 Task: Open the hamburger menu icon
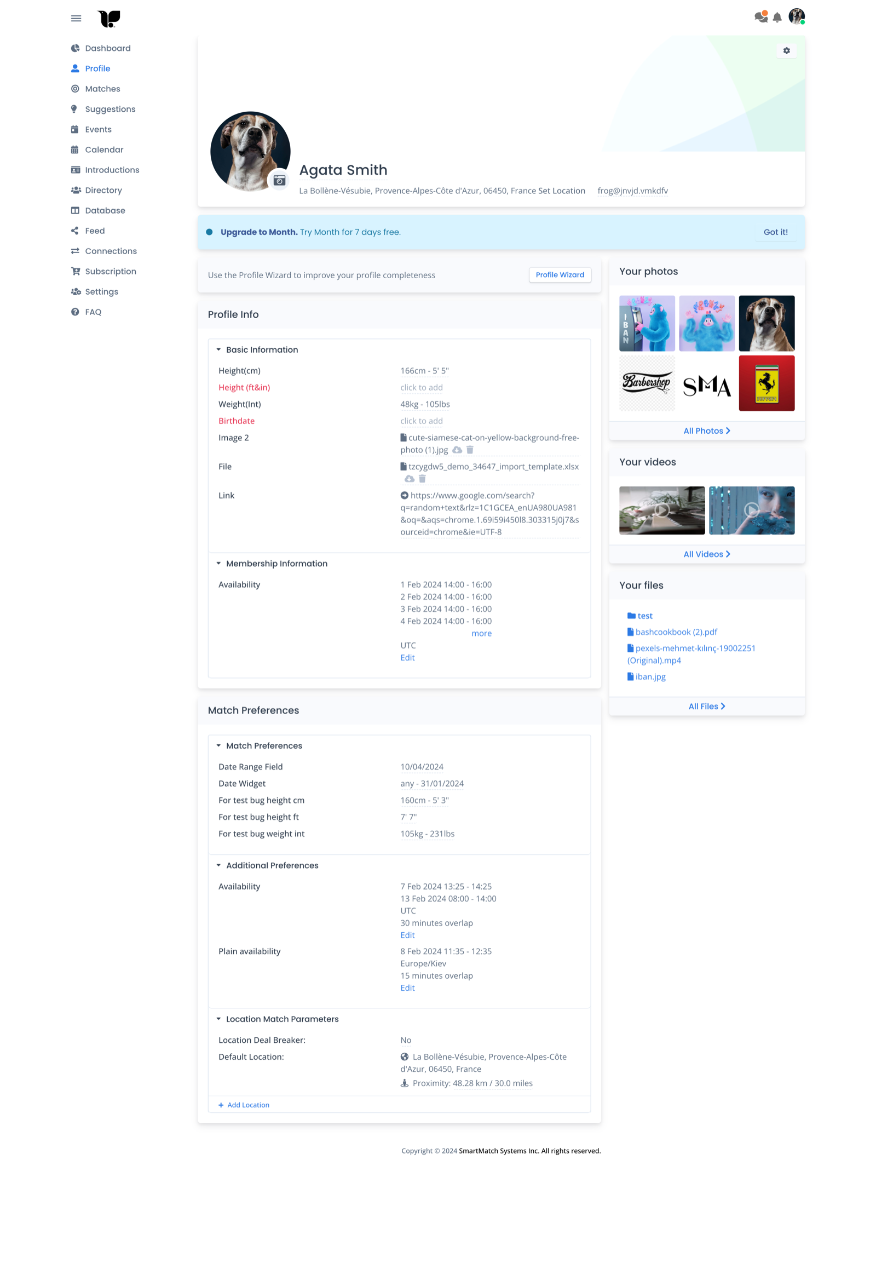pos(76,18)
